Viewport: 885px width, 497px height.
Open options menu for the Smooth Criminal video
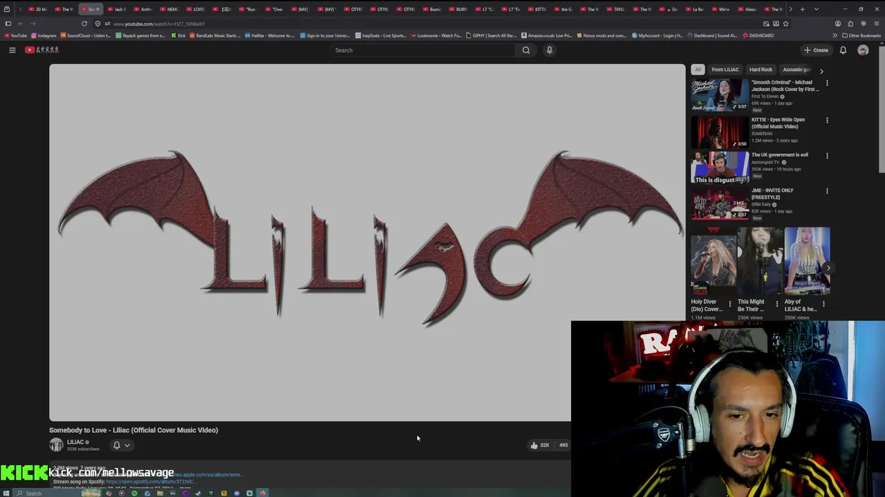click(827, 84)
